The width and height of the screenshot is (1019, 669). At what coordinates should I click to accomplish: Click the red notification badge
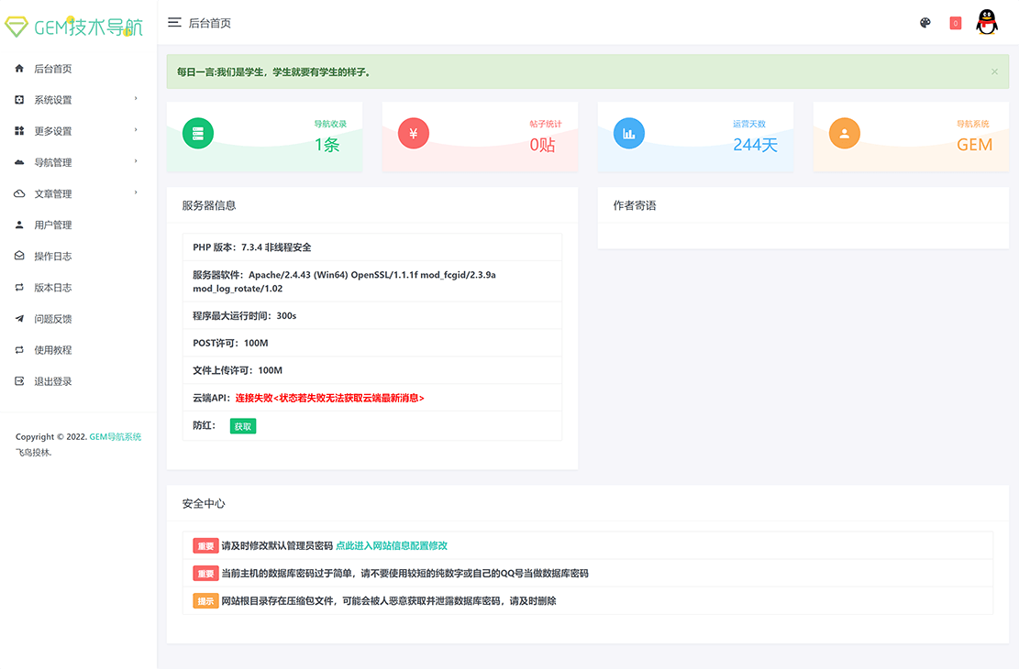(955, 23)
